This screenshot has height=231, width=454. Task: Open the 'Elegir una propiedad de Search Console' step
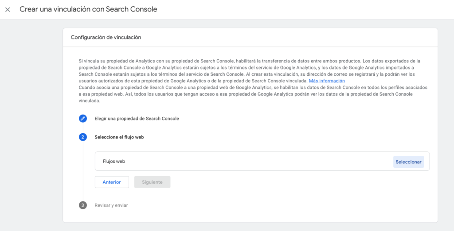137,119
